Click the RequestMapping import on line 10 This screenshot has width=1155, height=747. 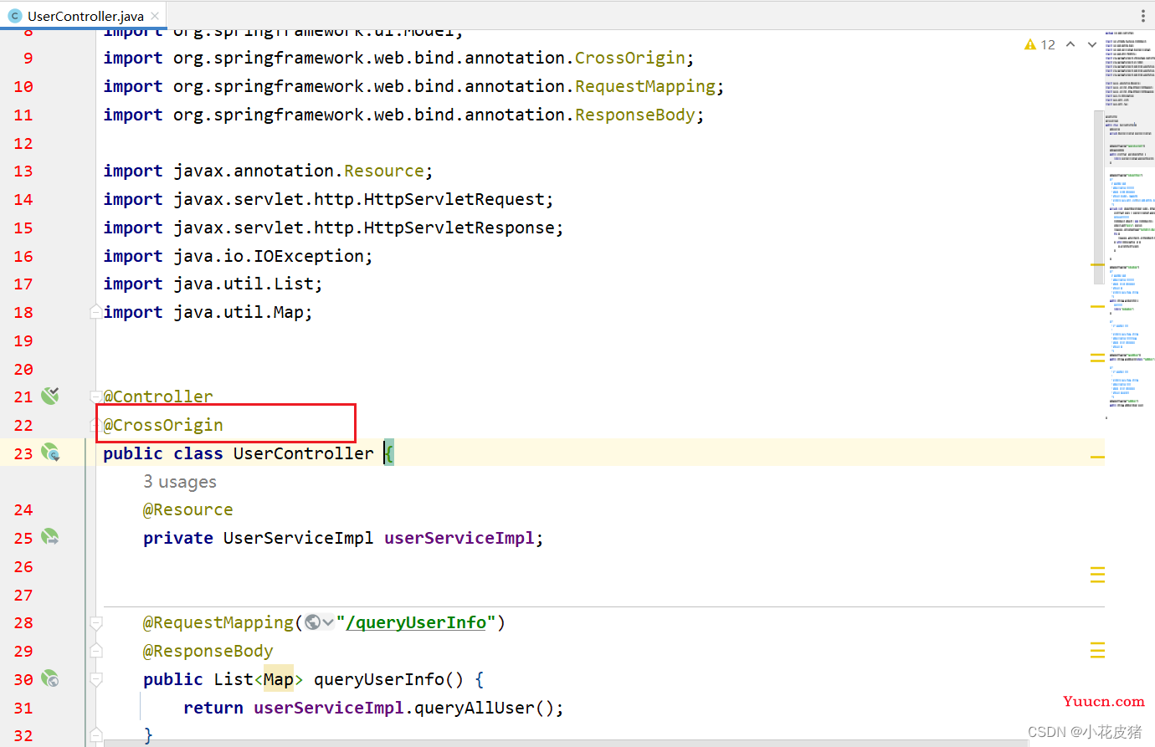point(645,86)
